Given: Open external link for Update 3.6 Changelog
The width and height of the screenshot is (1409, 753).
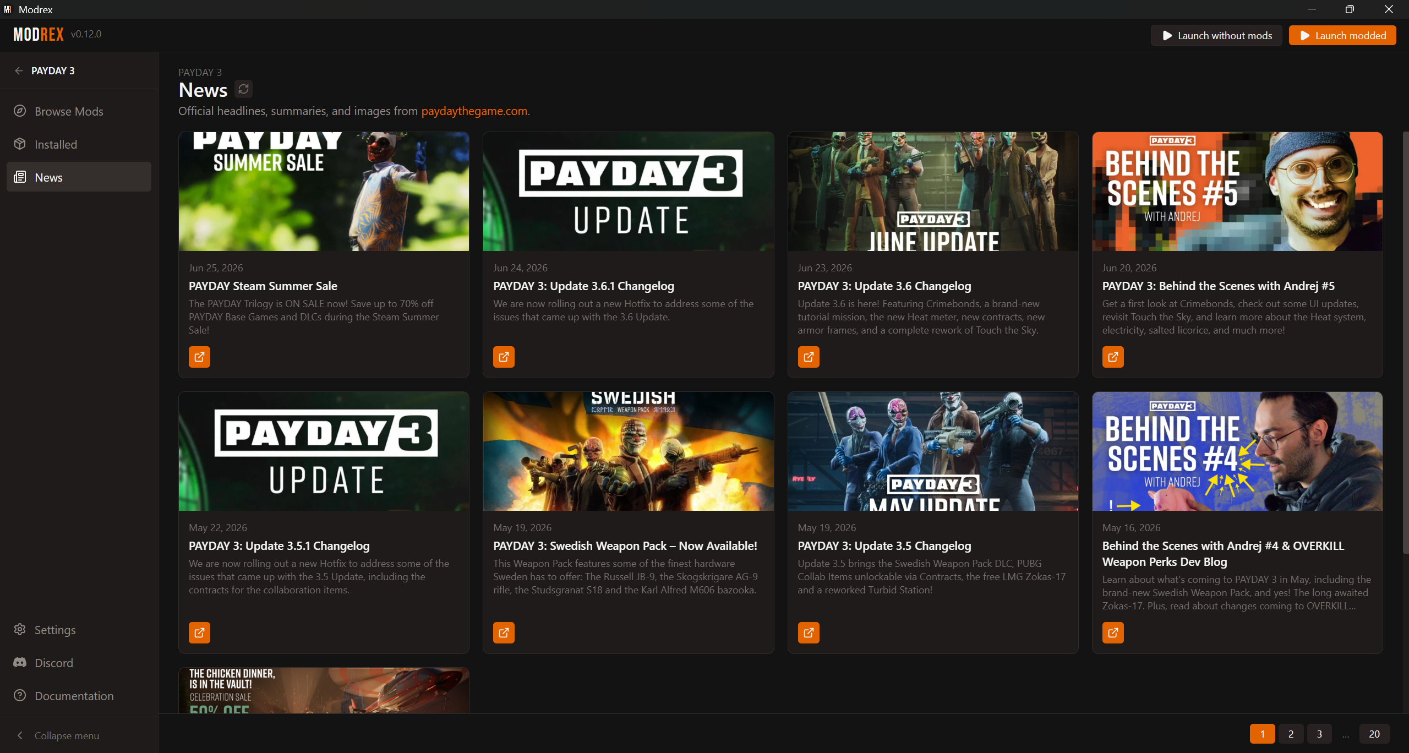Looking at the screenshot, I should [809, 357].
